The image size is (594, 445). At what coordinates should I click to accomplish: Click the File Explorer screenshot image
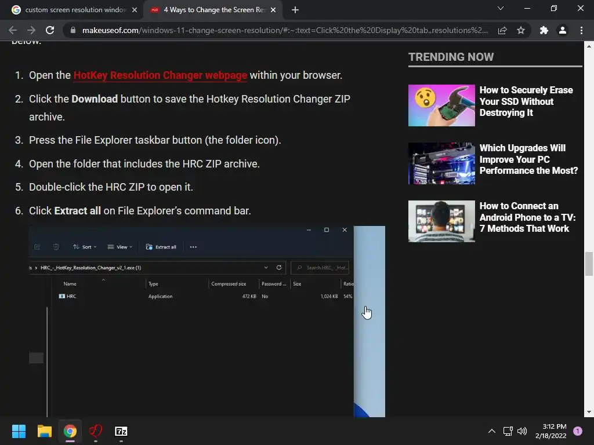207,321
